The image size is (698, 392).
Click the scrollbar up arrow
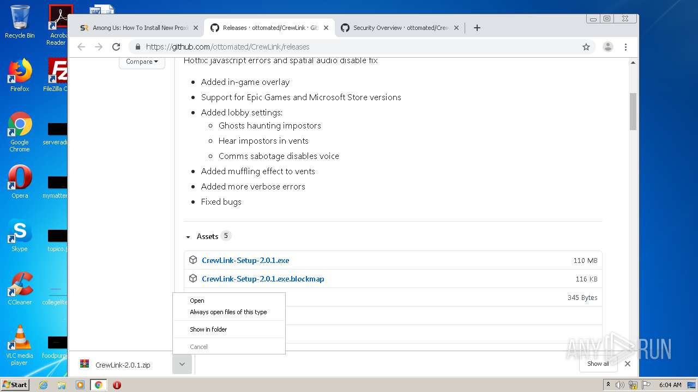coord(633,62)
